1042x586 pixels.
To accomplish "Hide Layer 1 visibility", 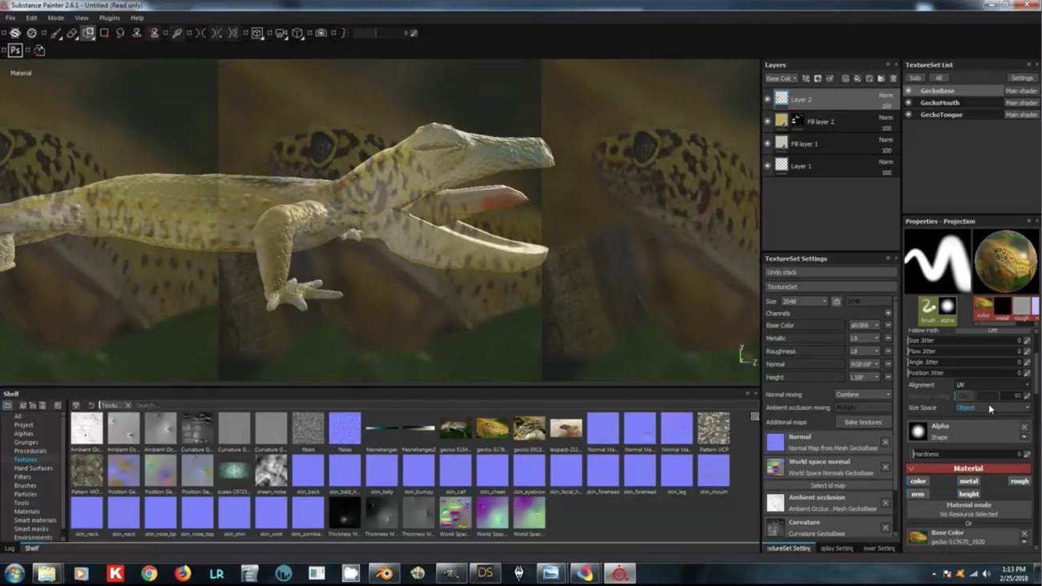I will coord(767,166).
